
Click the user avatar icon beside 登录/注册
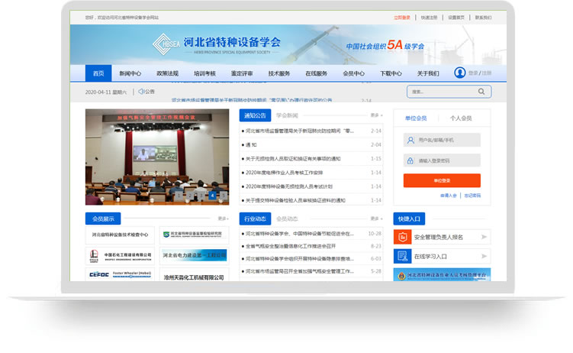[x=459, y=73]
